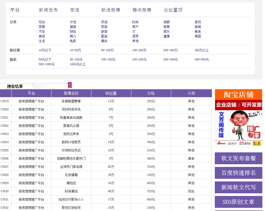265x211 pixels.
Task: Filter price by 1000元以上
Action: coord(78,64)
